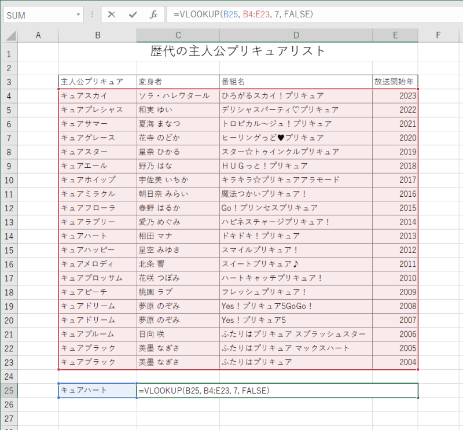This screenshot has width=463, height=430.
Task: Select cell キュアプレシャス
Action: point(98,110)
